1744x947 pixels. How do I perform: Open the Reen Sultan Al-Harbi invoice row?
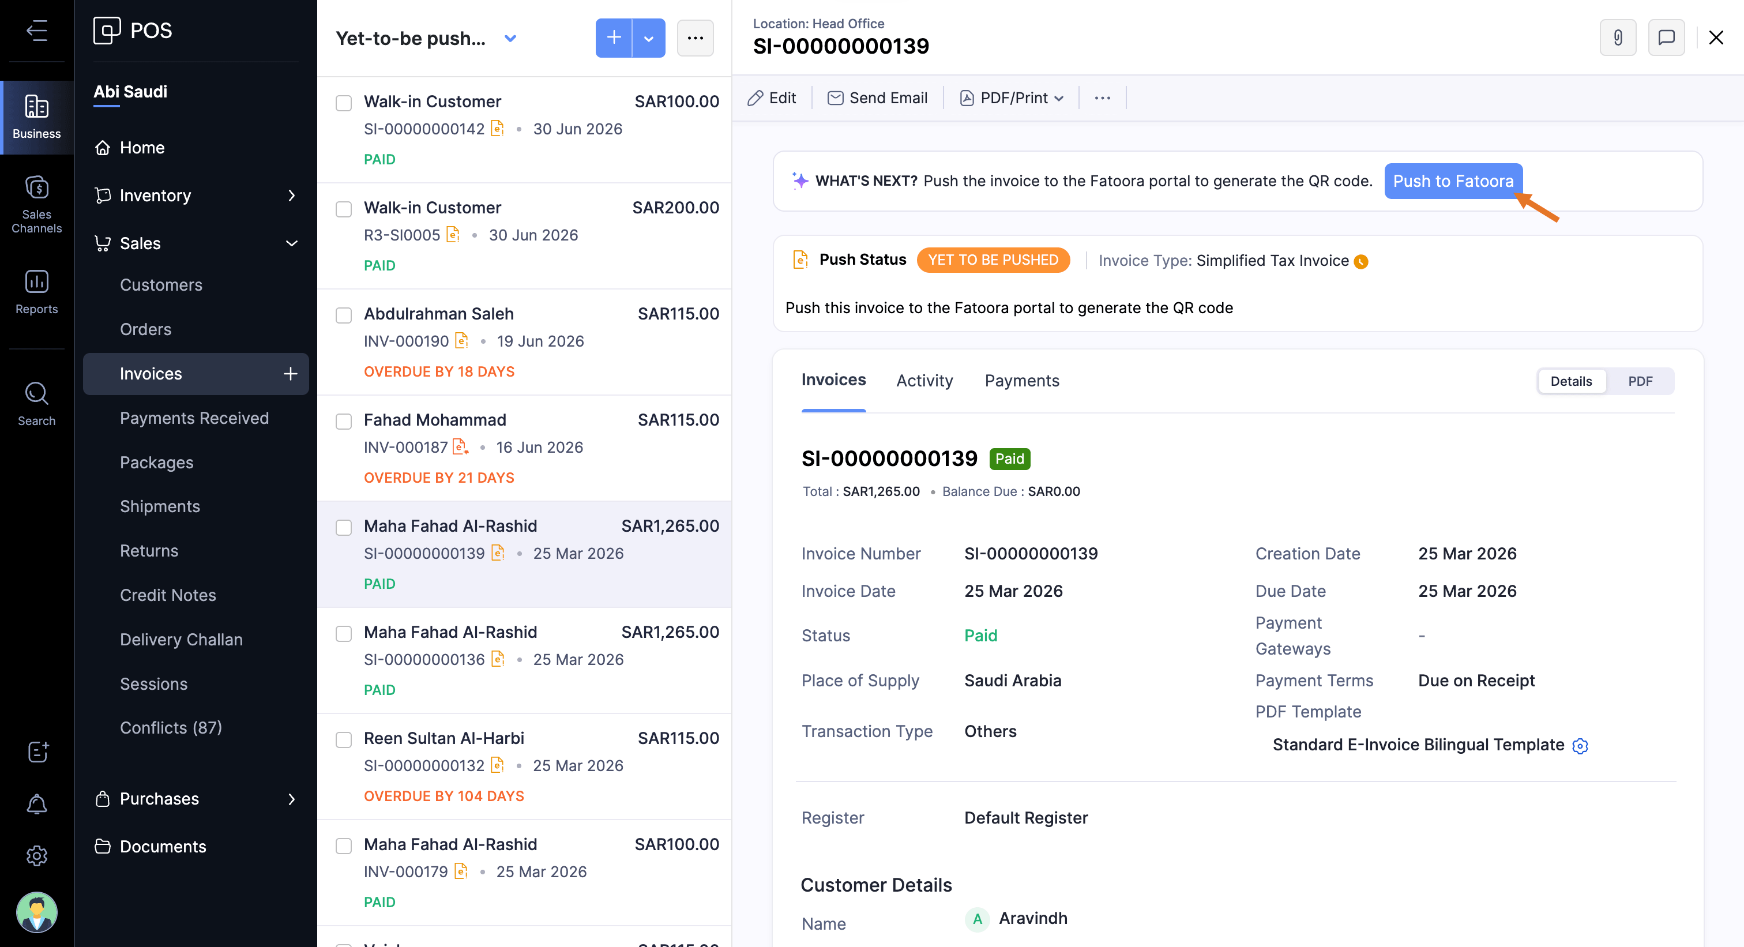click(x=524, y=766)
